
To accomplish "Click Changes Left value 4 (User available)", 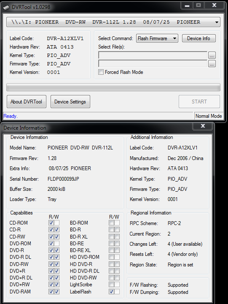I will pos(185,244).
